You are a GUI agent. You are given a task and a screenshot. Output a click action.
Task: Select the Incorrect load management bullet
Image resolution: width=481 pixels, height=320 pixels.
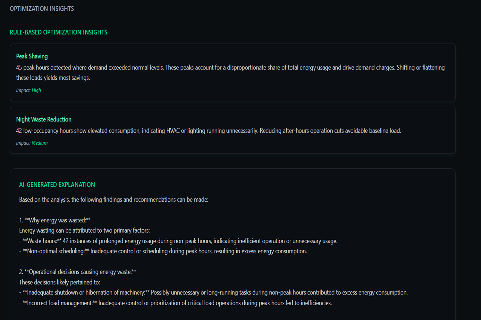(175, 303)
